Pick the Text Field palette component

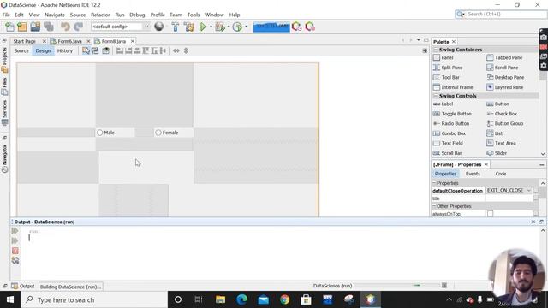pyautogui.click(x=448, y=143)
